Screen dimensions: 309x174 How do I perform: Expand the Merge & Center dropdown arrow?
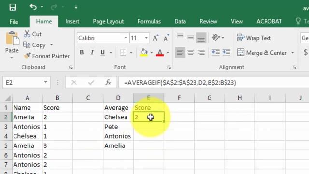(293, 53)
